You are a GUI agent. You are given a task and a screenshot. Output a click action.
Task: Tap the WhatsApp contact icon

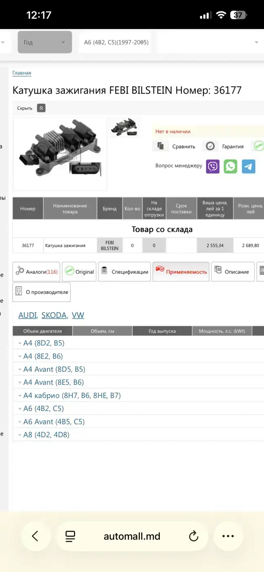(231, 166)
